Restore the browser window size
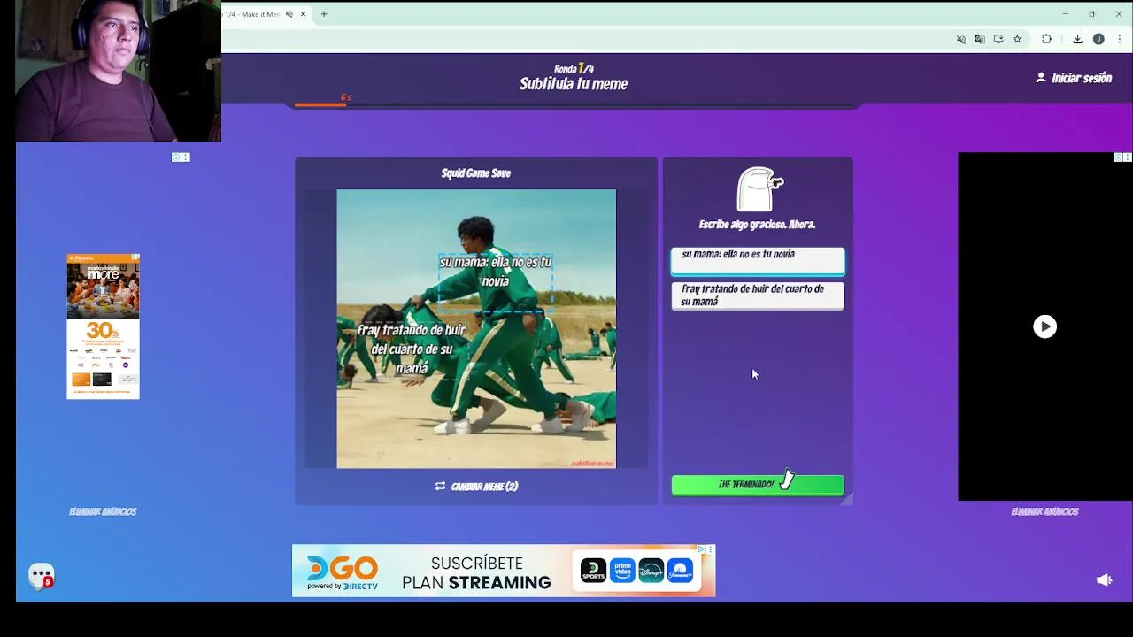Image resolution: width=1133 pixels, height=637 pixels. [x=1092, y=14]
